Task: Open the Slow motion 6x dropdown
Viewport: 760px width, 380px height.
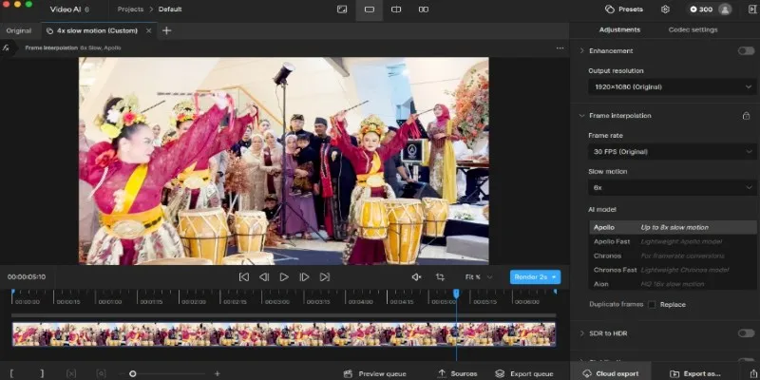Action: click(673, 187)
